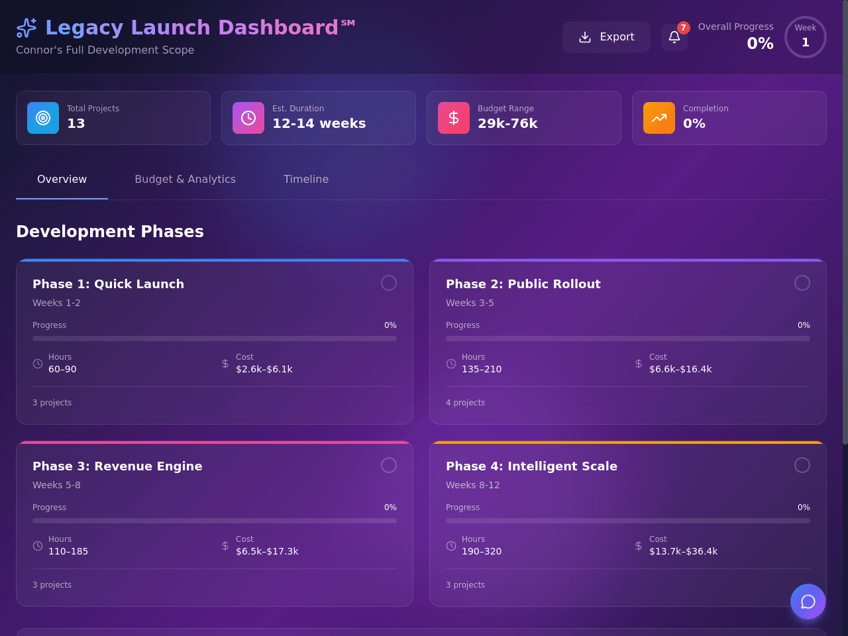
Task: Click the clock icon beside Phase 4 Hours
Action: tap(451, 546)
